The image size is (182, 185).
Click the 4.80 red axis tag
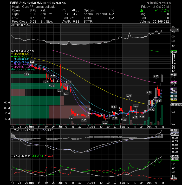[x=174, y=179]
